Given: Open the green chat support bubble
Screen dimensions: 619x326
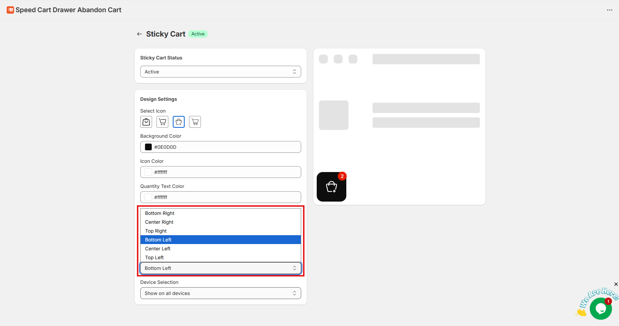Looking at the screenshot, I should pos(601,309).
